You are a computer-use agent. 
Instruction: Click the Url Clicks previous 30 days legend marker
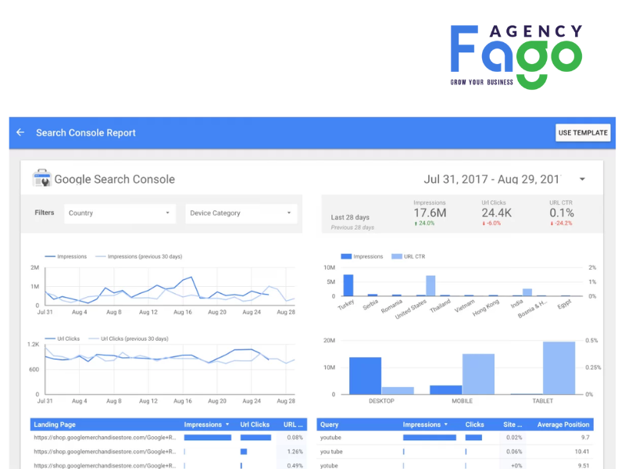[x=94, y=338]
